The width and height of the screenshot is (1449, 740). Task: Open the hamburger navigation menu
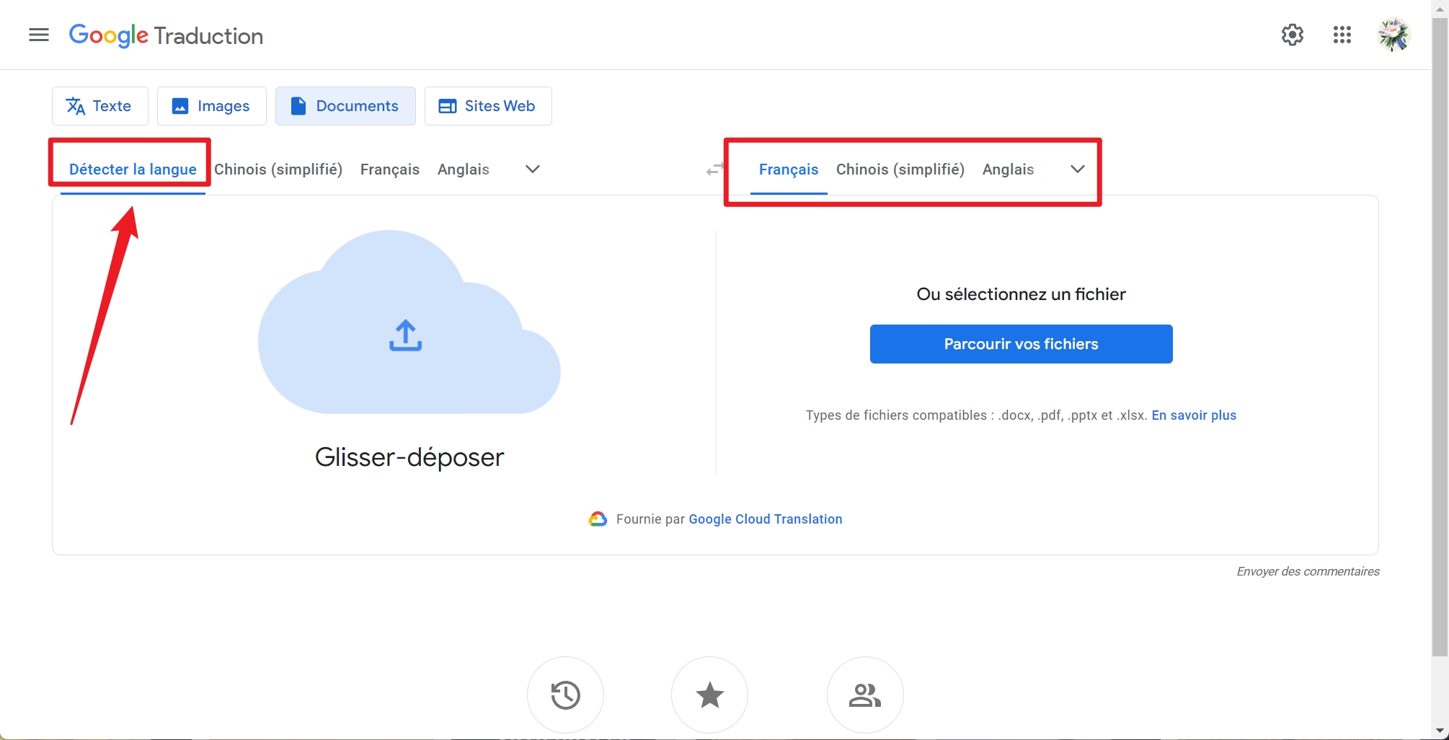[x=39, y=35]
